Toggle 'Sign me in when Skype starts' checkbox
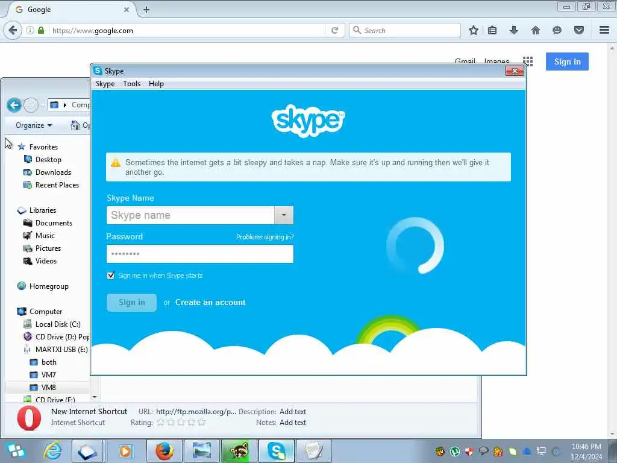Image resolution: width=617 pixels, height=463 pixels. (111, 276)
